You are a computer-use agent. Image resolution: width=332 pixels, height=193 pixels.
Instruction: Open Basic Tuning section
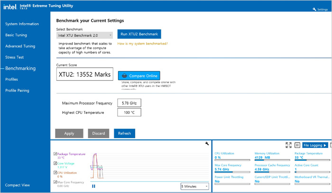(16, 35)
